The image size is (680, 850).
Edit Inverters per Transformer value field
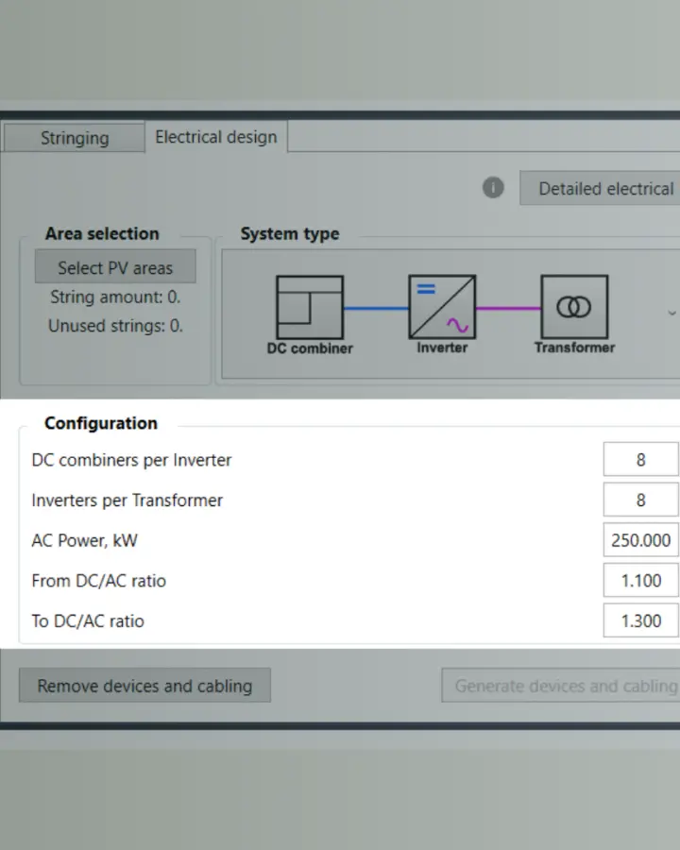(641, 500)
